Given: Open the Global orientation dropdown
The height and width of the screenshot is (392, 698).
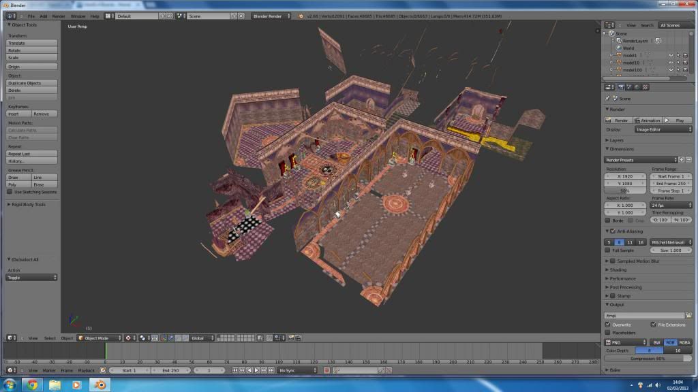Looking at the screenshot, I should click(x=202, y=338).
